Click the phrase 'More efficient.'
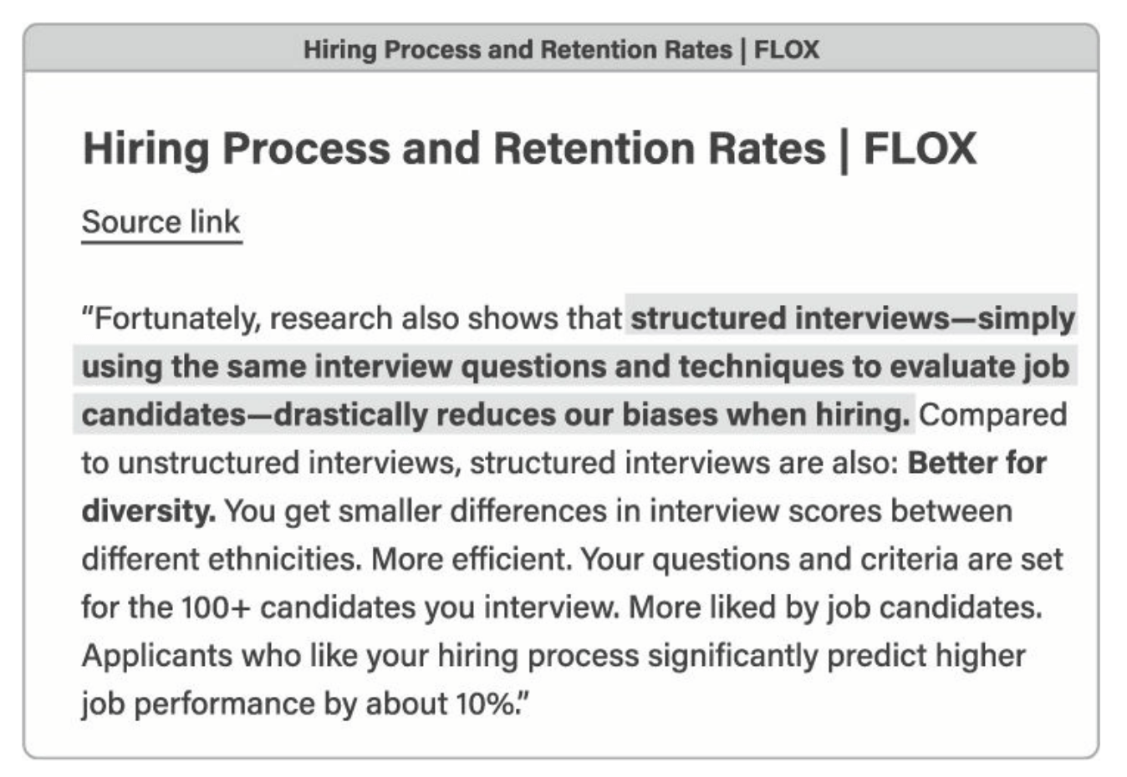Image resolution: width=1127 pixels, height=777 pixels. click(x=472, y=559)
